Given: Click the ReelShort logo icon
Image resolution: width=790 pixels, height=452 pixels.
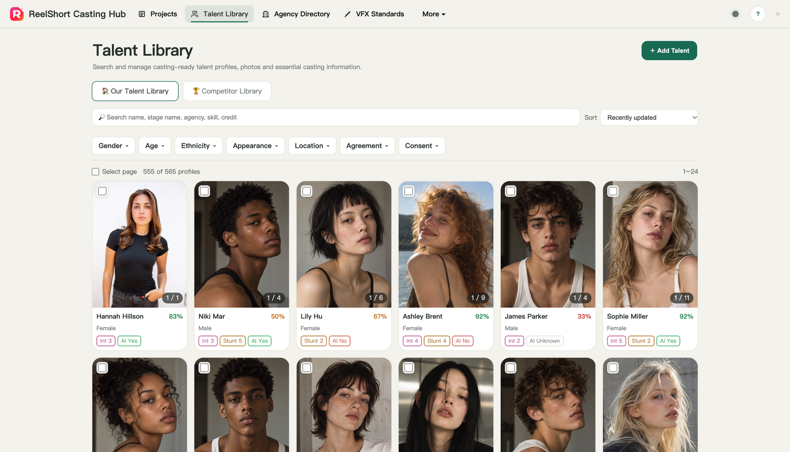Looking at the screenshot, I should 17,14.
